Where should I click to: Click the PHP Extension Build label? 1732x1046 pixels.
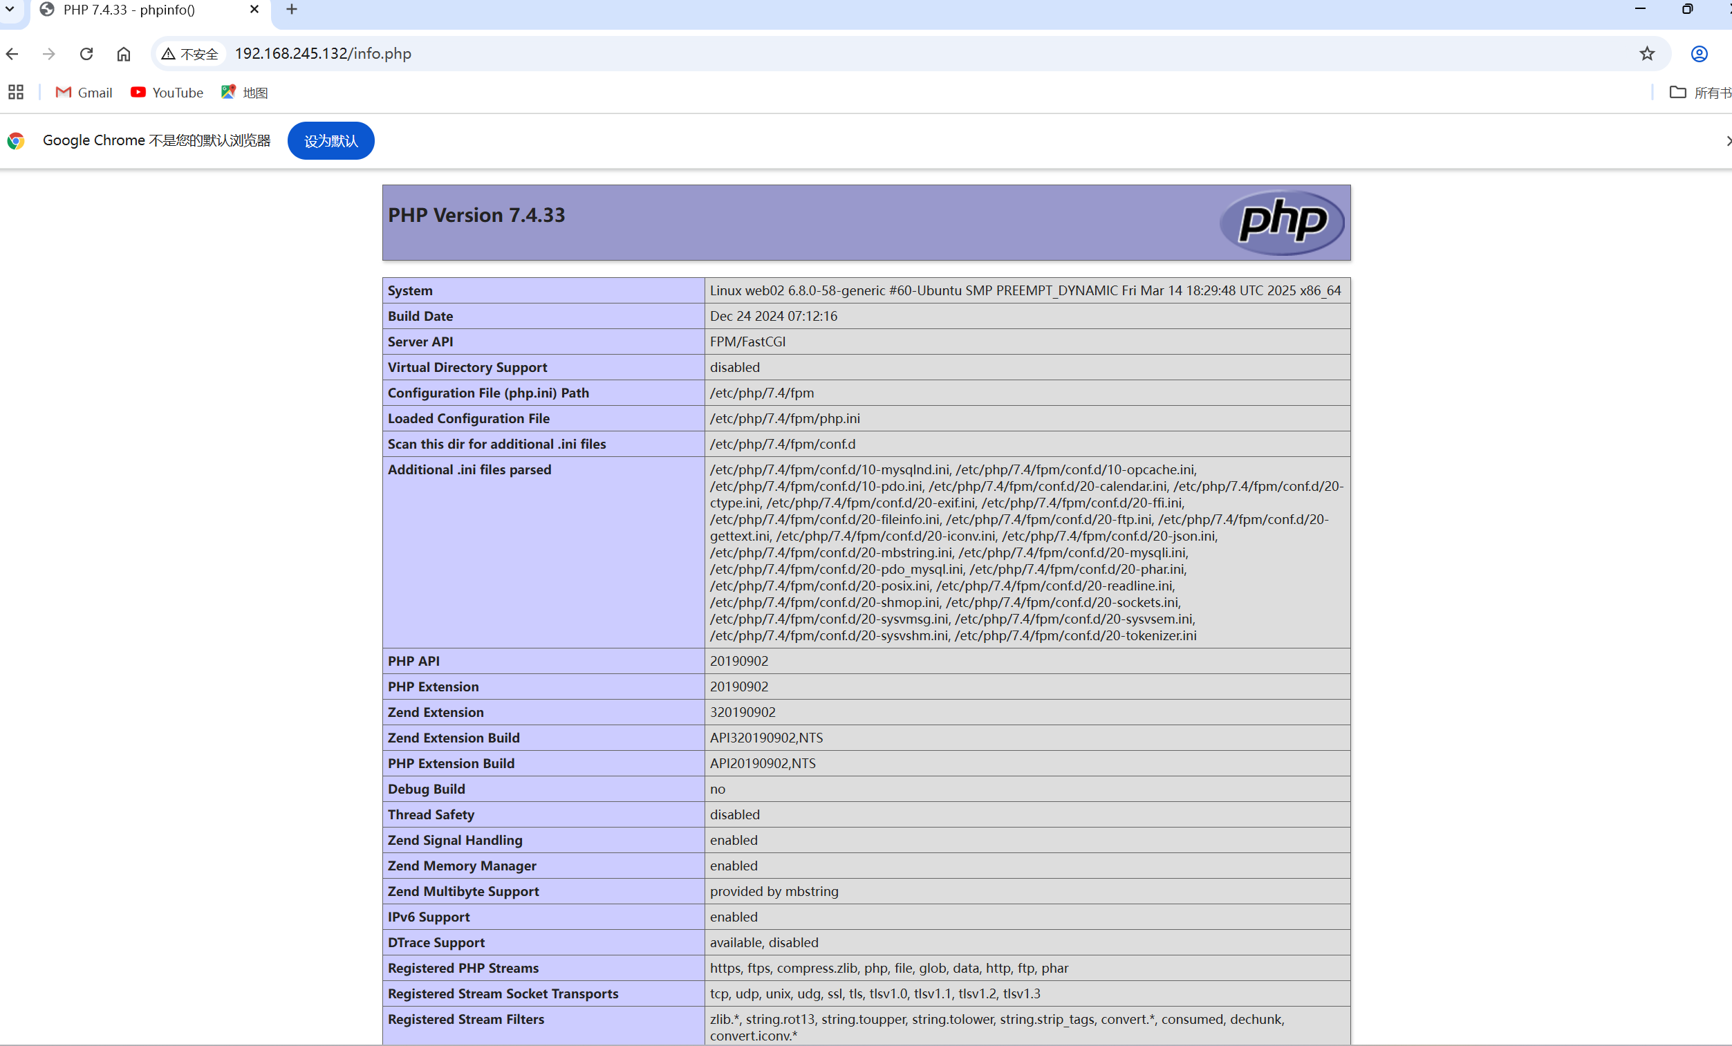(x=451, y=763)
